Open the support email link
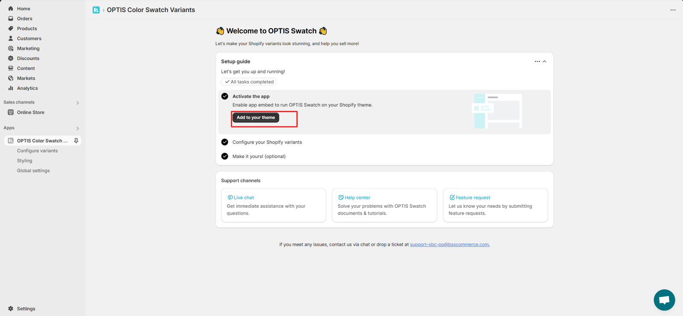Screen dimensions: 683x316 [x=450, y=244]
